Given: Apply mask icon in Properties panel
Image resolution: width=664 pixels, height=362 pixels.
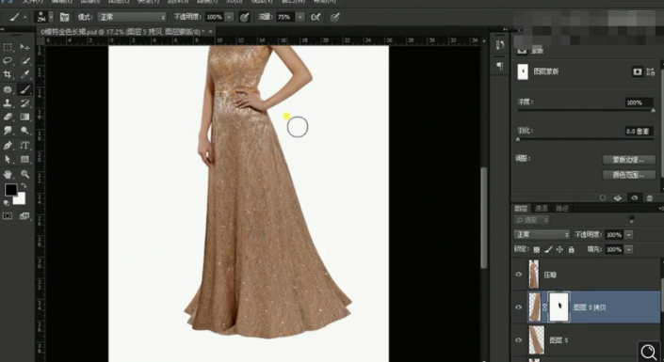Looking at the screenshot, I should tap(618, 197).
